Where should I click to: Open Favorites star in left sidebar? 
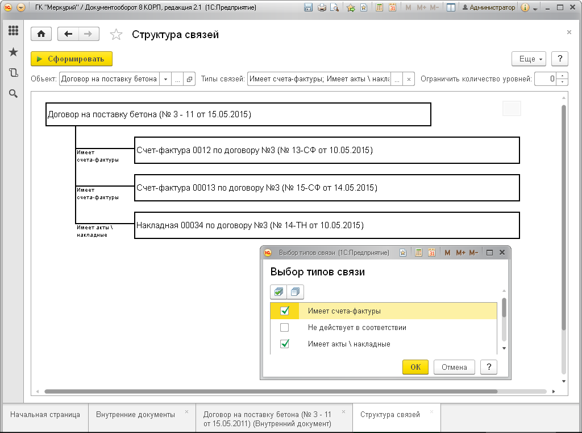[x=14, y=52]
